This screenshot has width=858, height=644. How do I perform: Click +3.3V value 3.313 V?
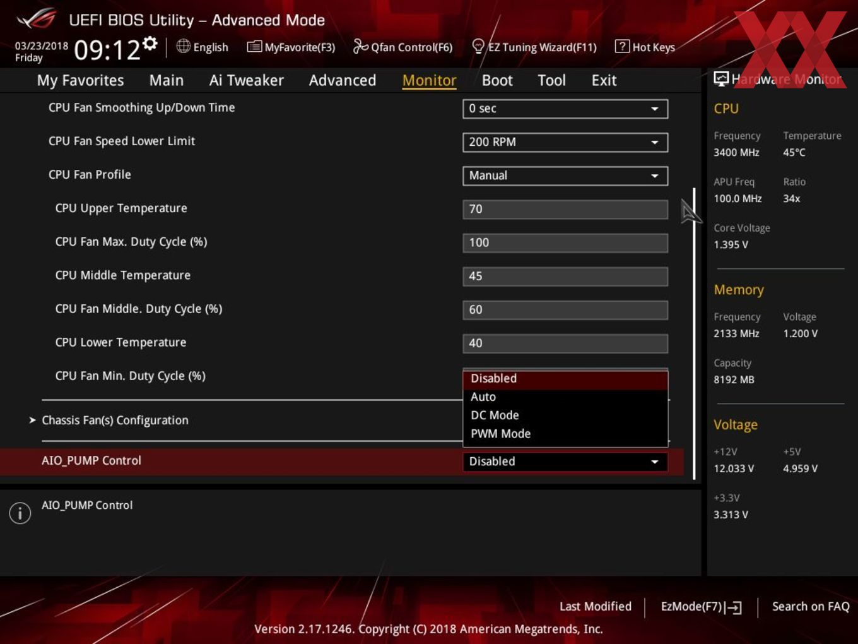(731, 515)
